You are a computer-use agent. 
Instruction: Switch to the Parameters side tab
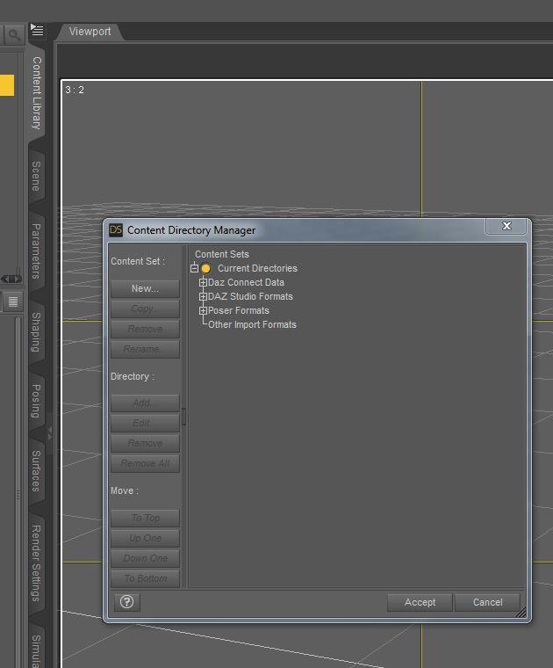(x=37, y=251)
